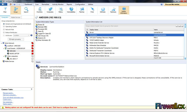
Task: Click the warning icon in alert bar
Action: coord(3,107)
